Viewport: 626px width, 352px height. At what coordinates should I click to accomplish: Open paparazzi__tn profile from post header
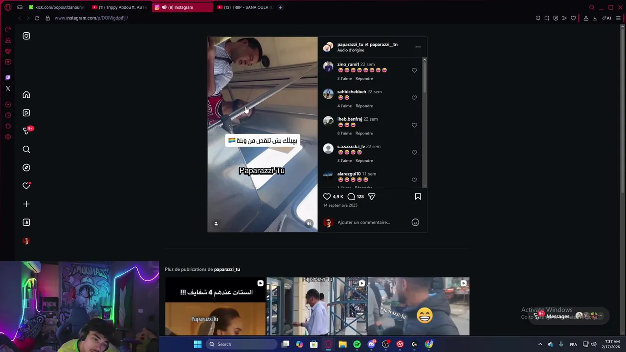tap(383, 44)
